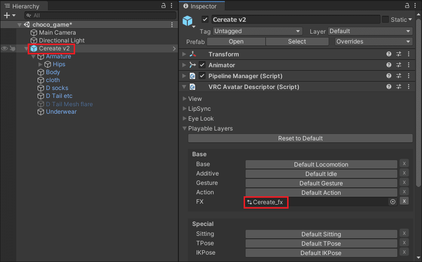
Task: Toggle Cereate v2 scene visibility eye
Action: click(4, 48)
